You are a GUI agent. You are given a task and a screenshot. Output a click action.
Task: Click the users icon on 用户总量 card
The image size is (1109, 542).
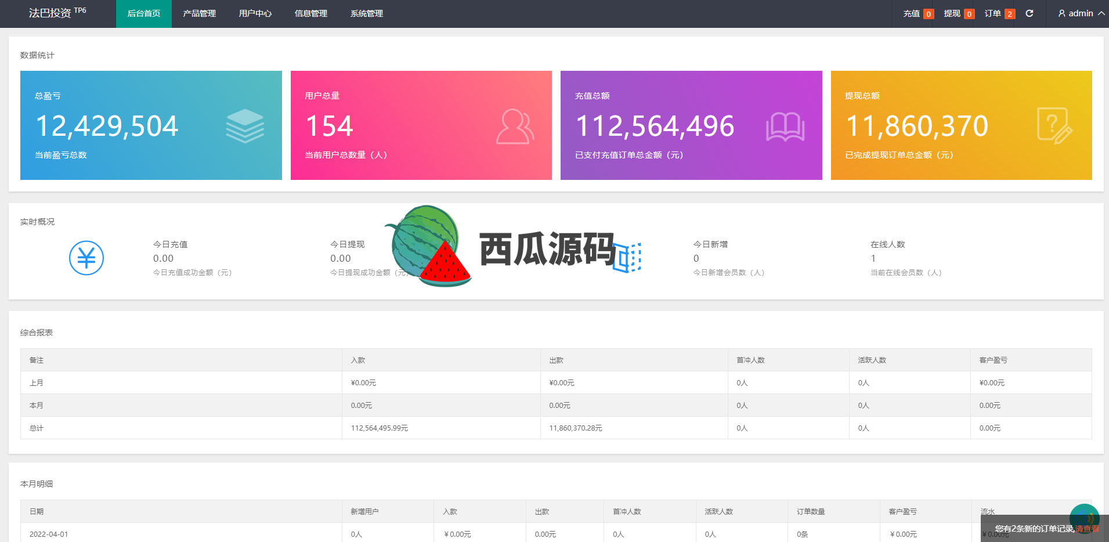click(515, 126)
